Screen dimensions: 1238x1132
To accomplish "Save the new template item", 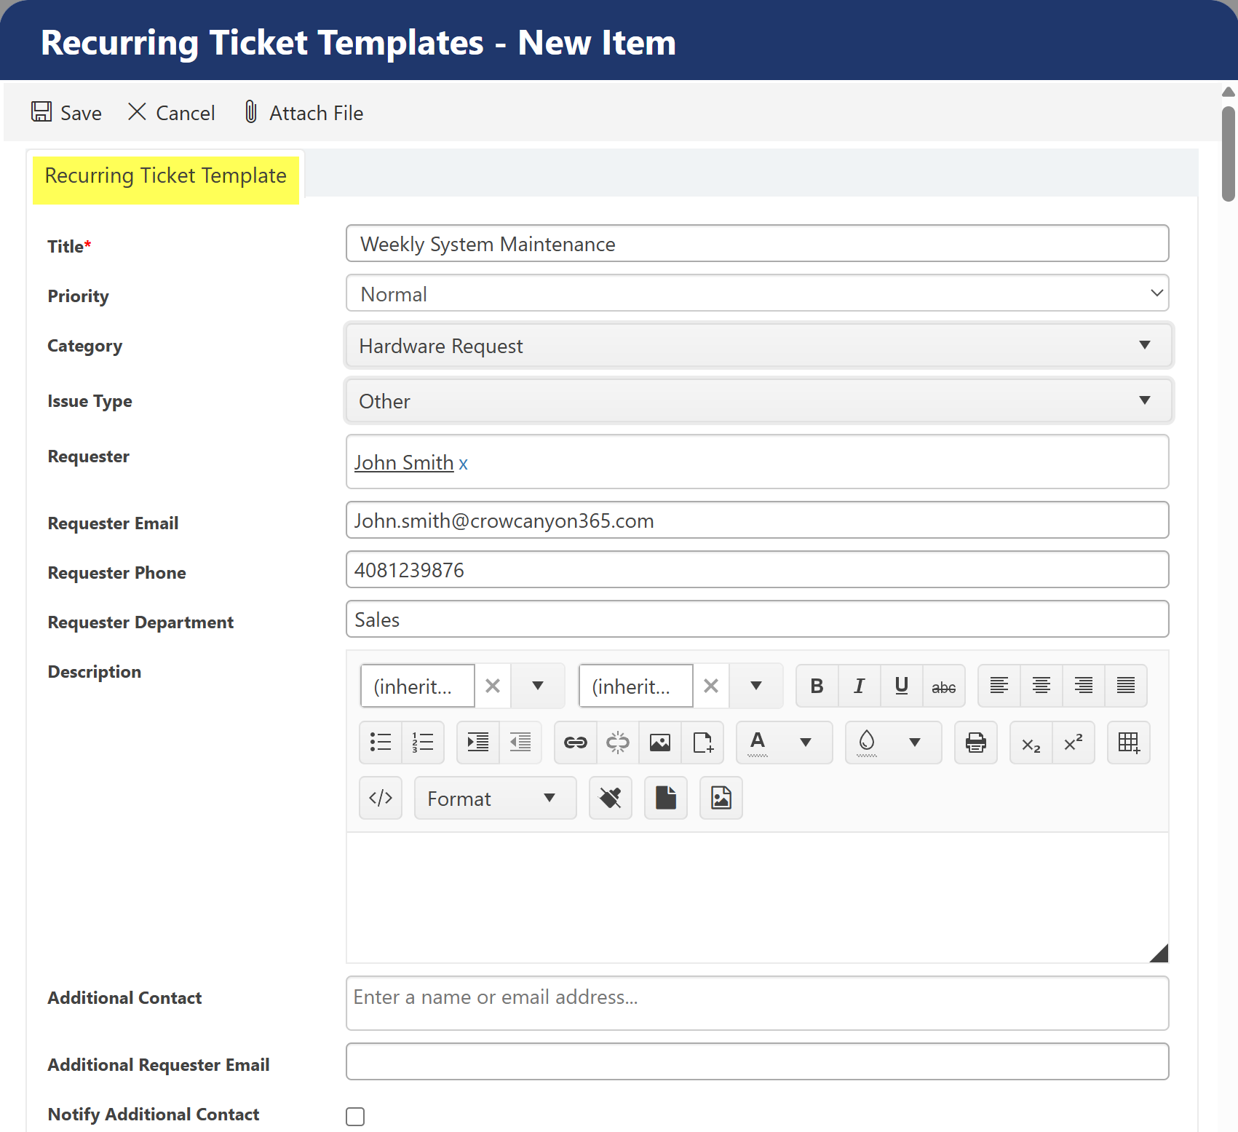I will click(x=67, y=113).
